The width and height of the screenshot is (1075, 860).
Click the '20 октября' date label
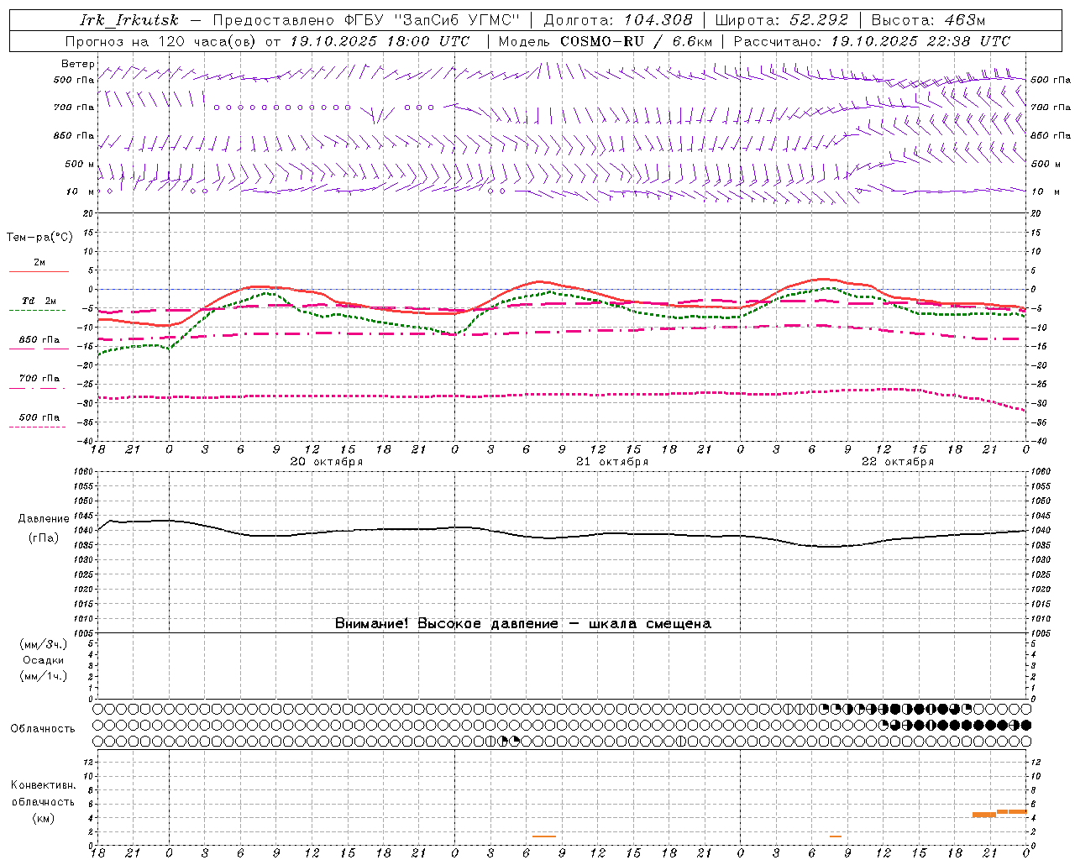coord(327,462)
